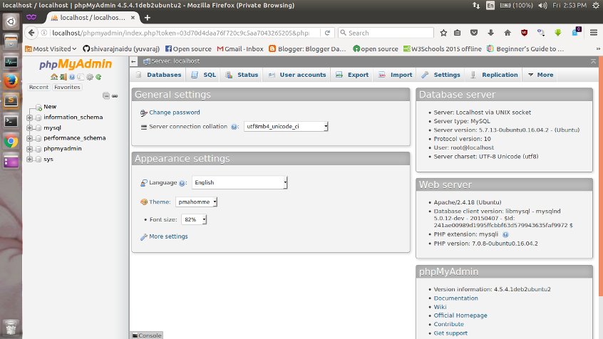Click the Firefox Search input field

click(386, 33)
